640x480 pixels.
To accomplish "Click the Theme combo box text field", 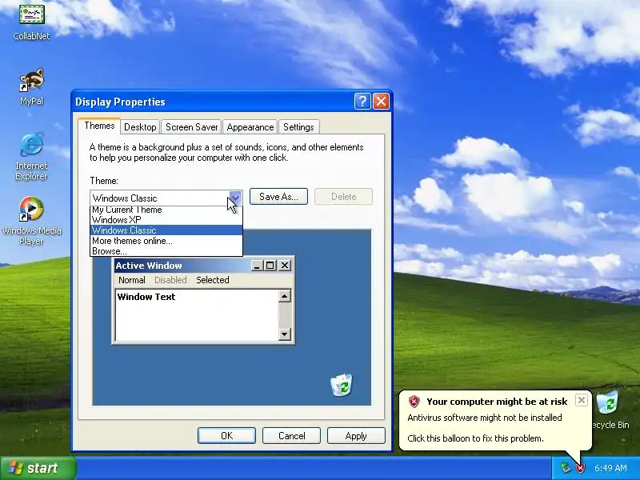I will [159, 198].
